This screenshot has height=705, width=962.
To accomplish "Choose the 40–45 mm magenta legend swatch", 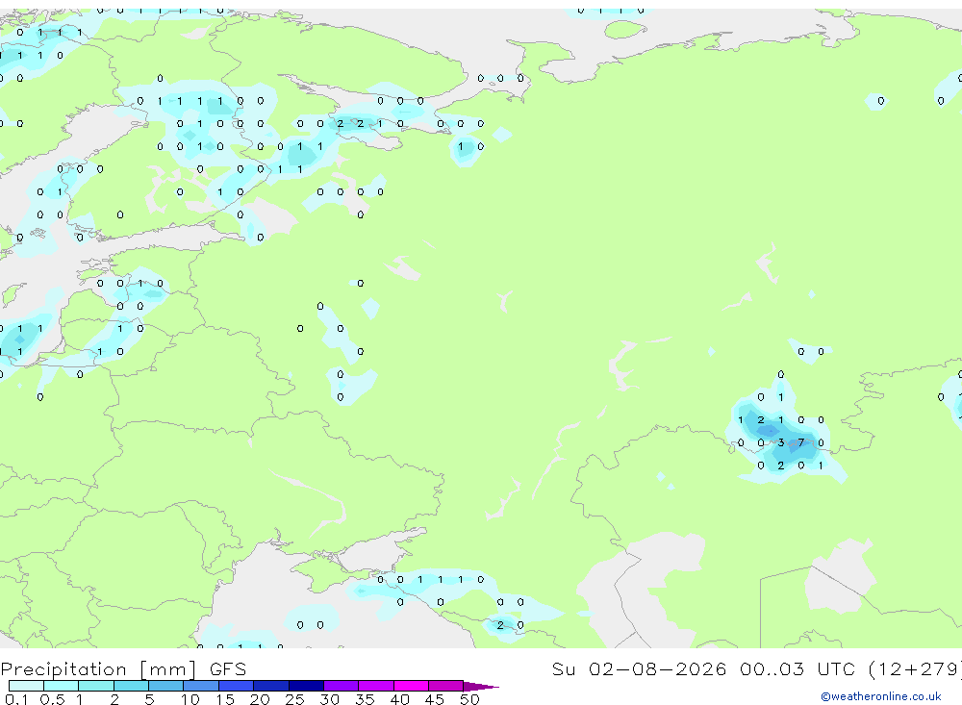I will click(411, 686).
